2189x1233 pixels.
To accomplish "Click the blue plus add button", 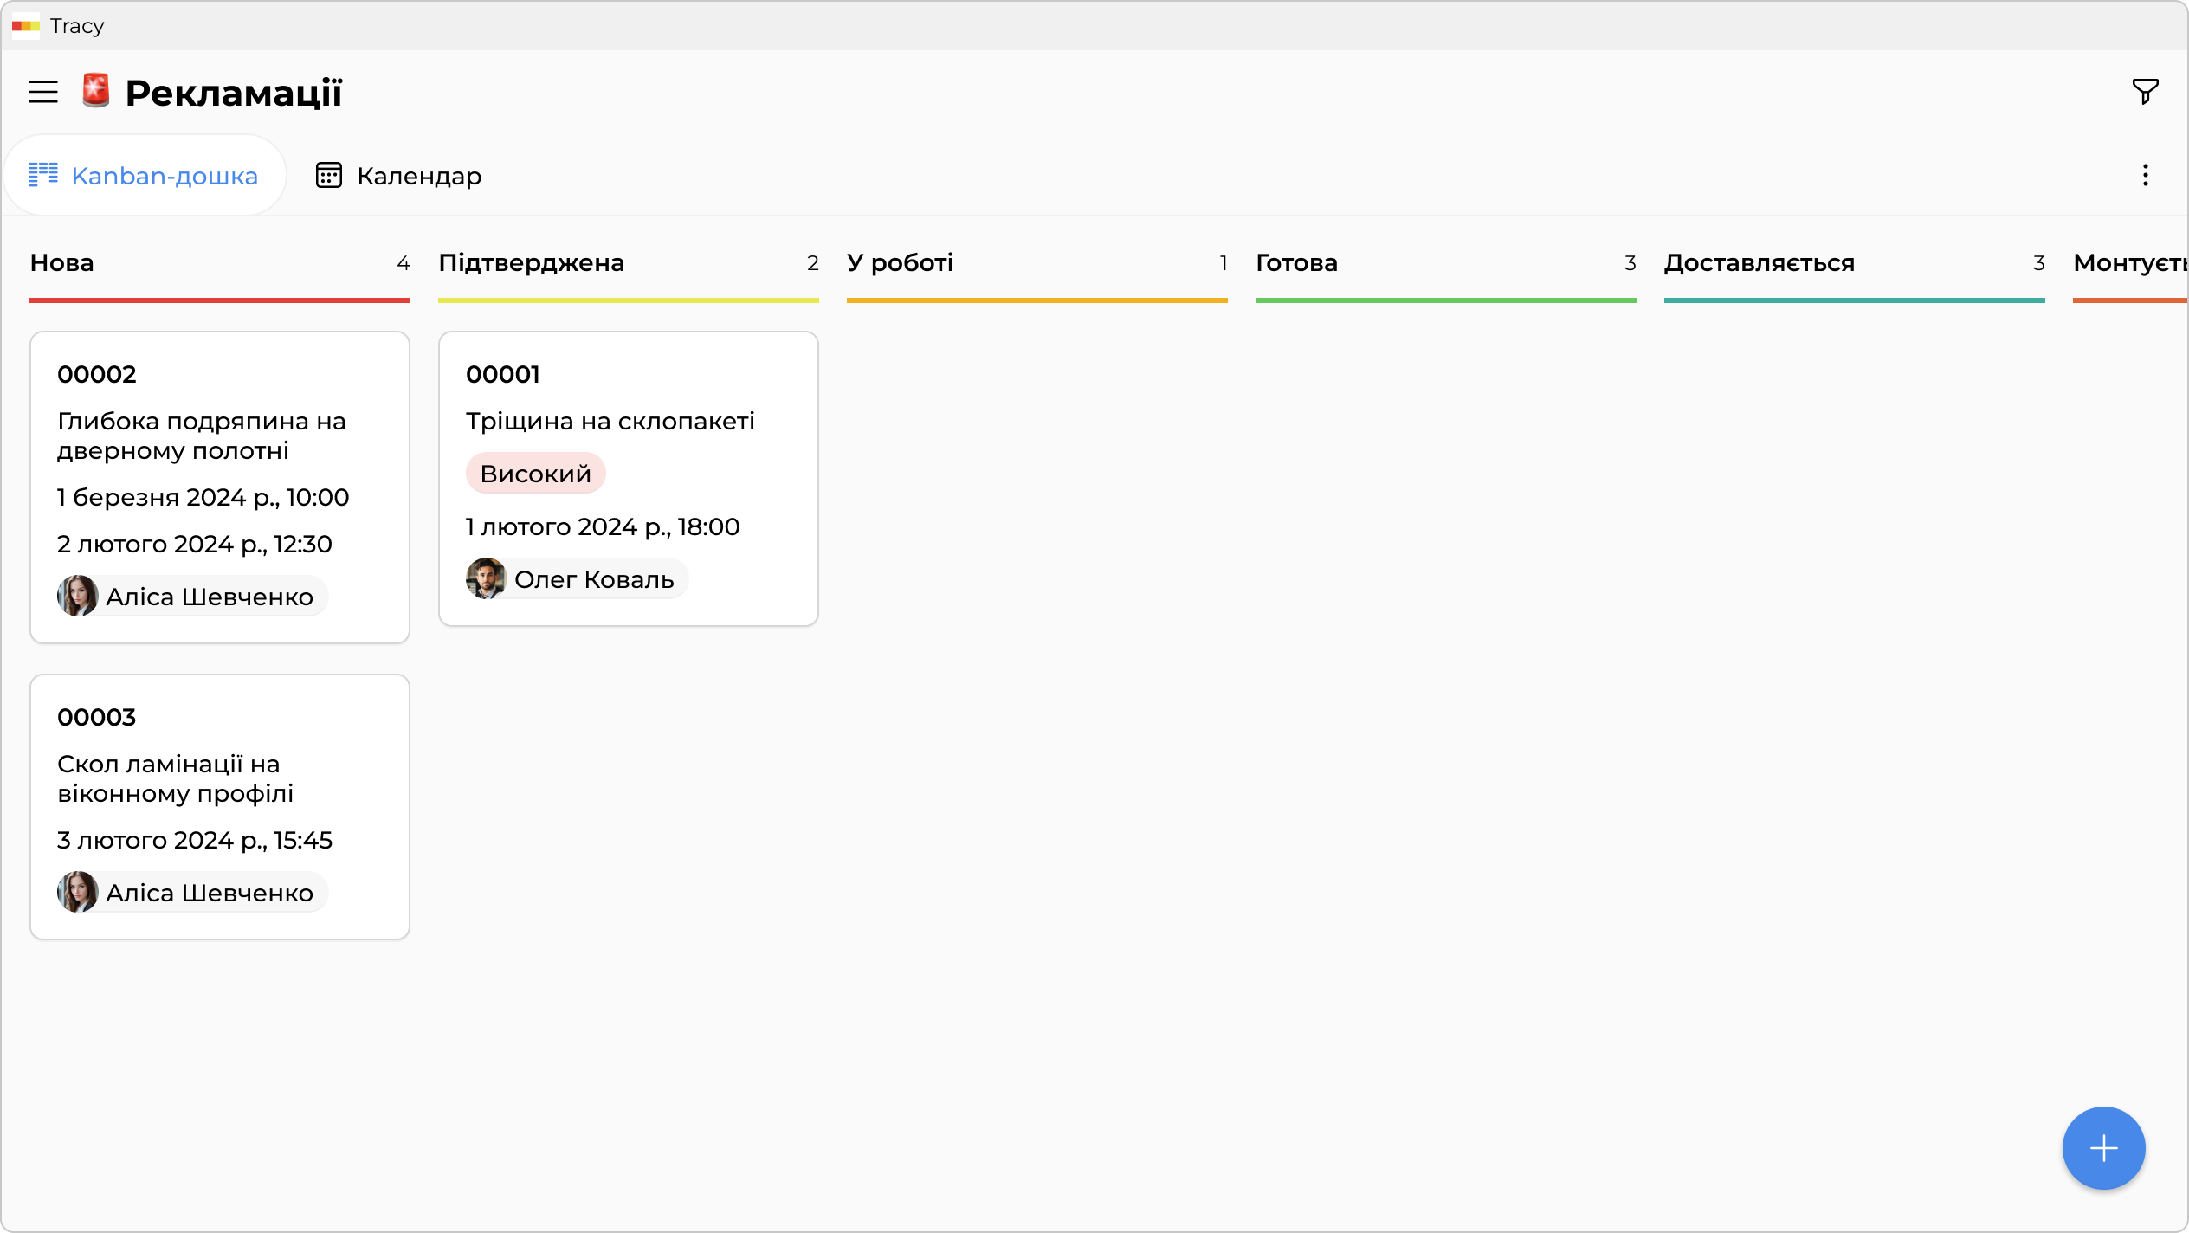I will pos(2103,1148).
